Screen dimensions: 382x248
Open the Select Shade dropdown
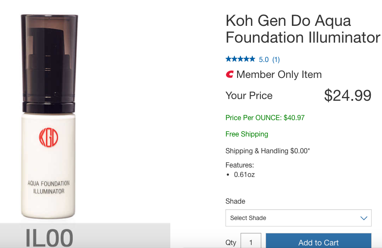(298, 218)
